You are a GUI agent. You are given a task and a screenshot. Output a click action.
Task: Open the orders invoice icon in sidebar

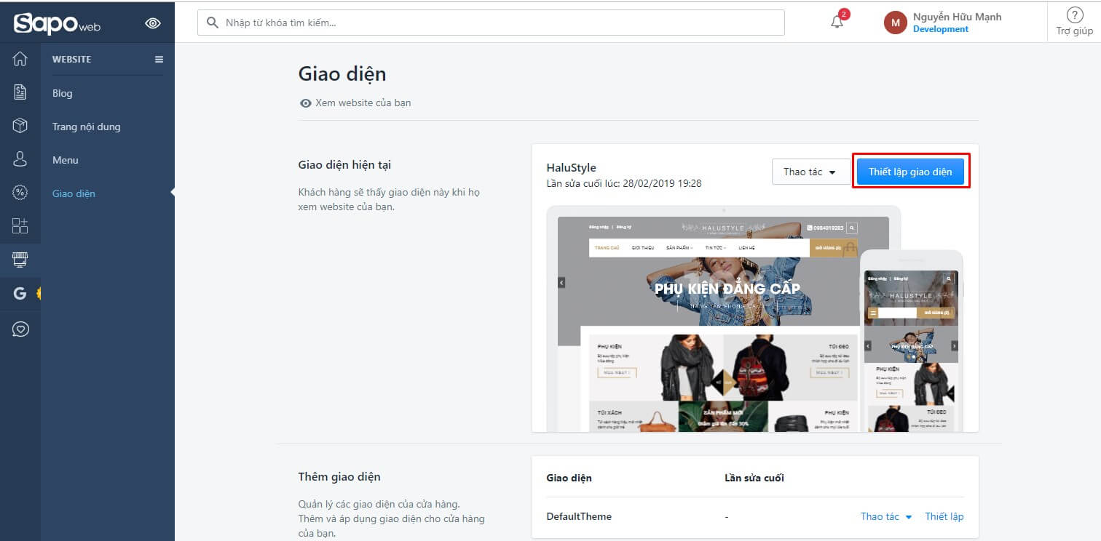point(20,92)
